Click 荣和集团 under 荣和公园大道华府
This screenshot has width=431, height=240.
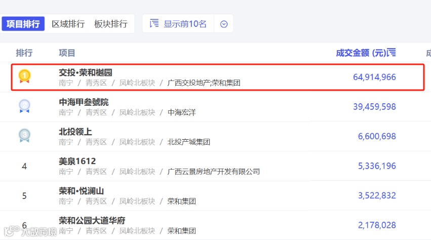tap(182, 231)
